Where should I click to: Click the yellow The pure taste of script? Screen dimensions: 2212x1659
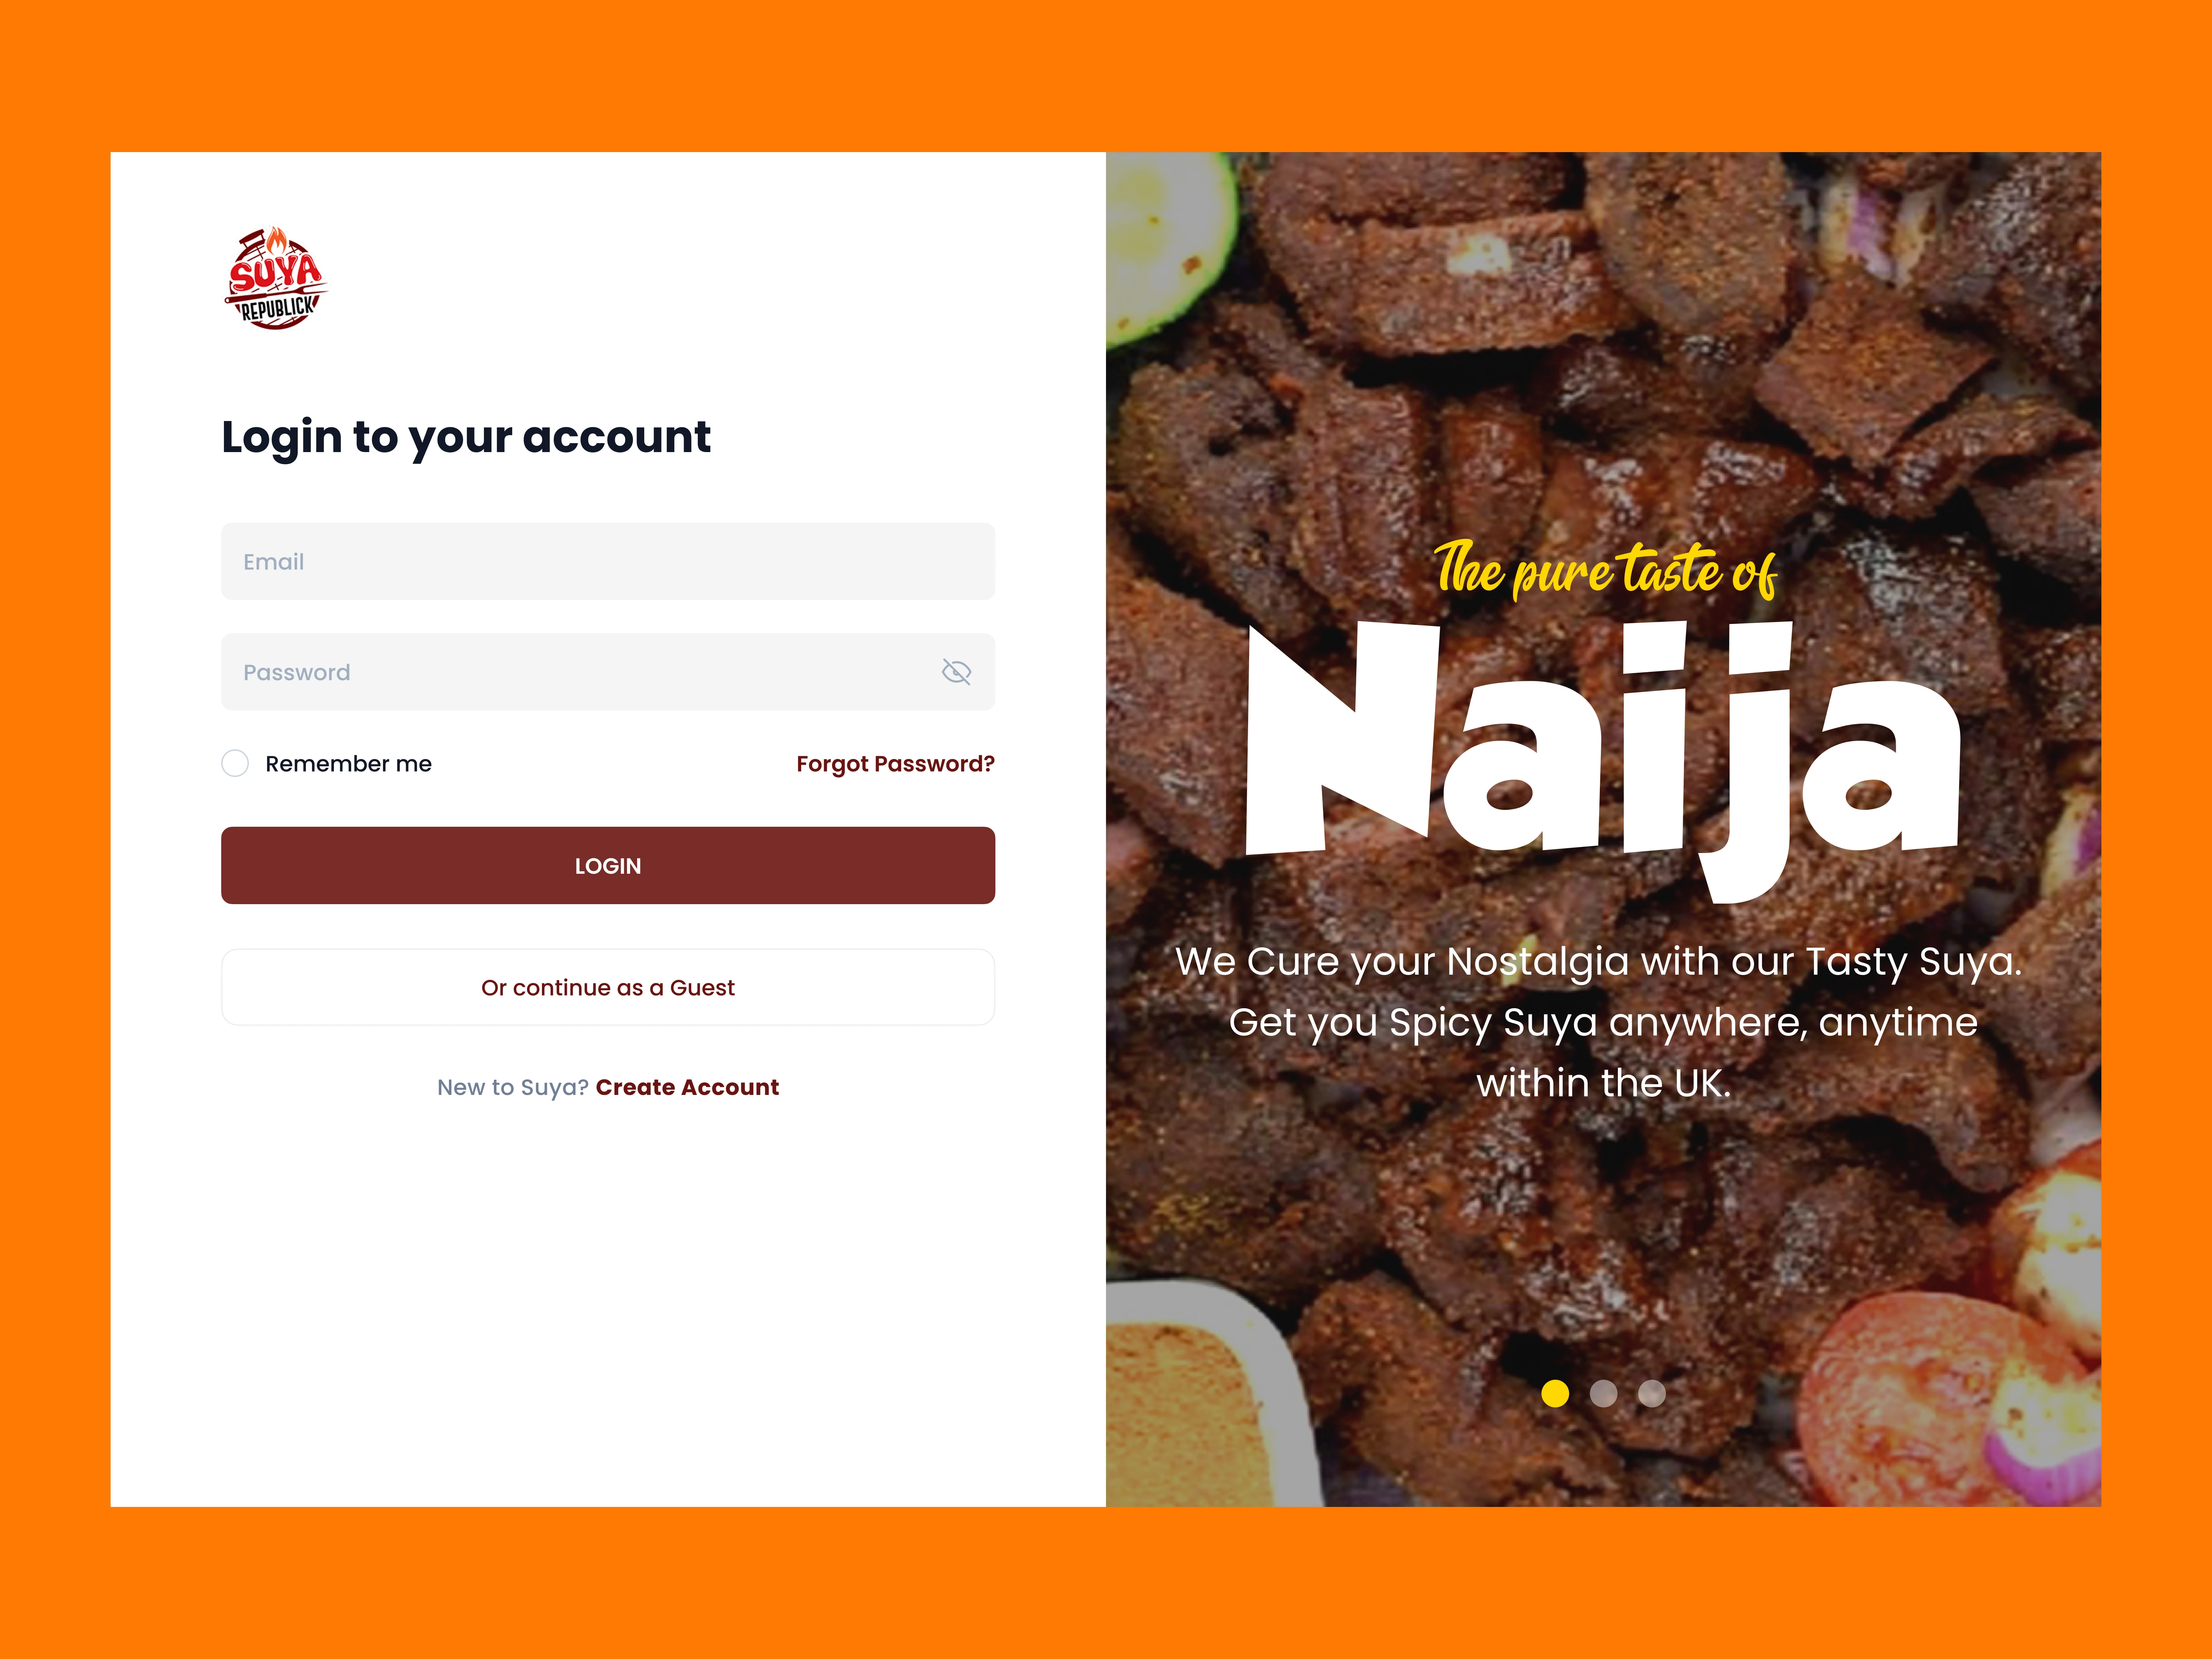coord(1605,570)
